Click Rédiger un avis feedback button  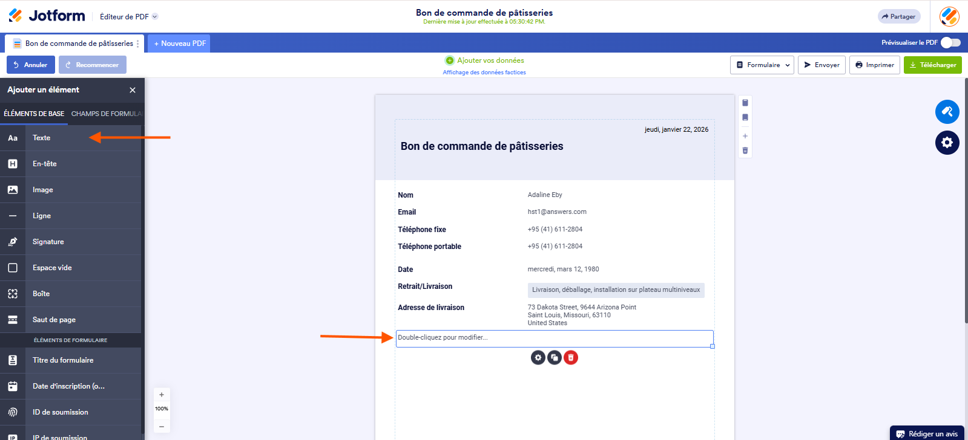927,433
